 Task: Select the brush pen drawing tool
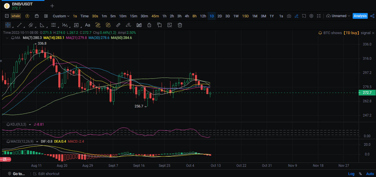tap(128, 25)
